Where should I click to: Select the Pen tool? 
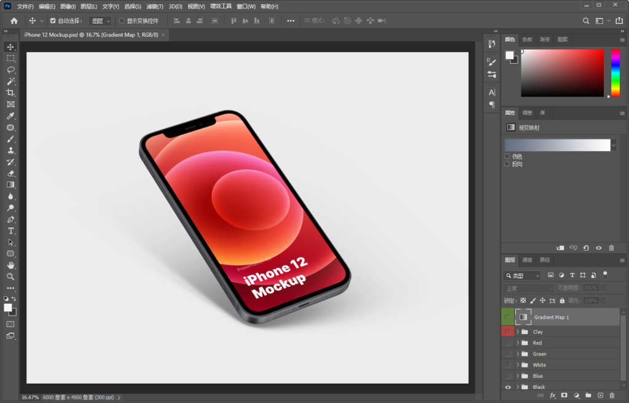point(10,219)
